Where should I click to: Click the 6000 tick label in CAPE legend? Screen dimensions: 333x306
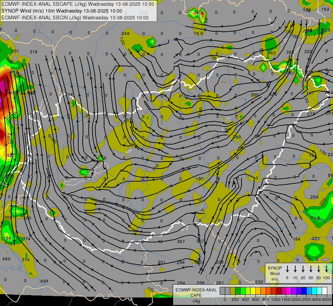(x=327, y=300)
